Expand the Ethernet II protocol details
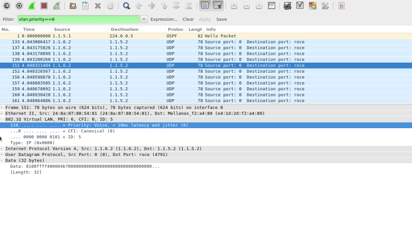The image size is (412, 247). (x=3, y=113)
